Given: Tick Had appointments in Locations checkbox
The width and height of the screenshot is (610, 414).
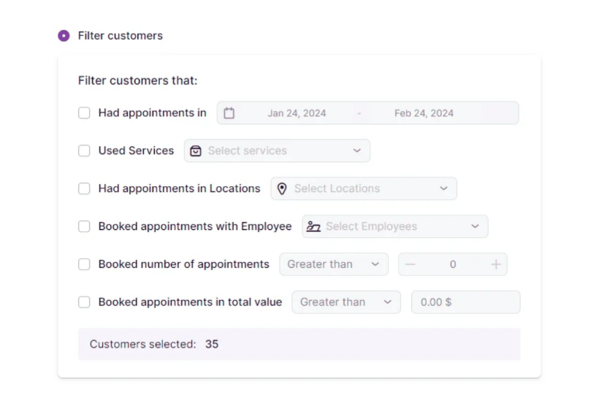Looking at the screenshot, I should click(84, 188).
